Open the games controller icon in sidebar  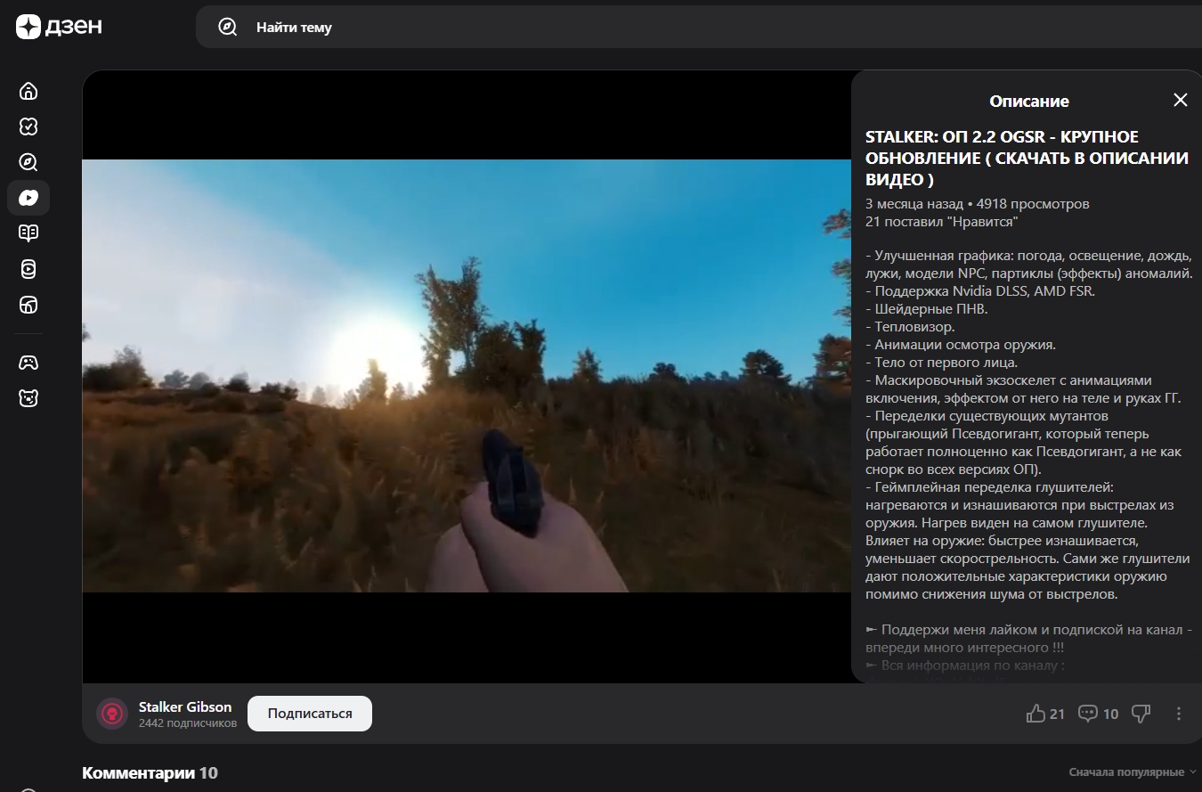click(28, 363)
